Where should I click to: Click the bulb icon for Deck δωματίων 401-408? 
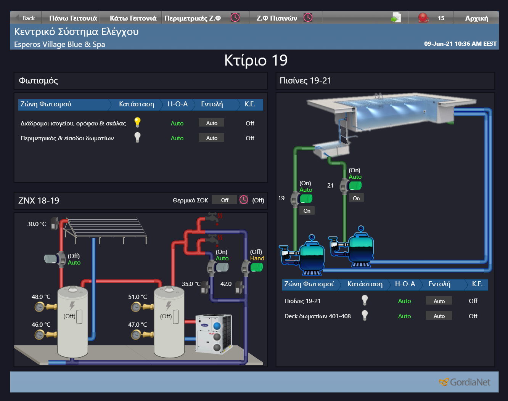point(365,316)
